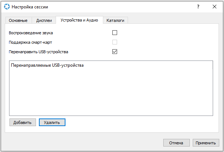The height and width of the screenshot is (152, 224).
Task: Cancel changes with the Отмена button
Action: pos(176,143)
